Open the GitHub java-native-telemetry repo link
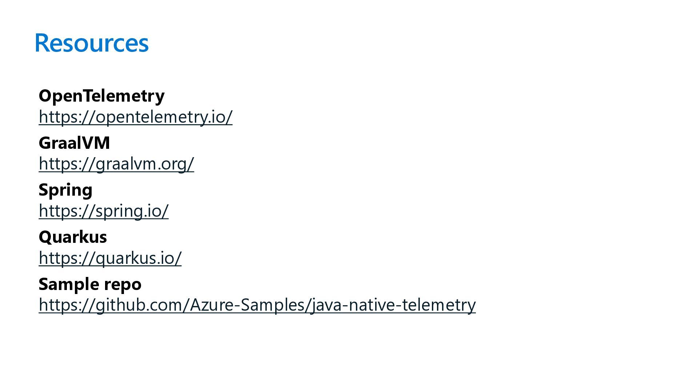Viewport: 698px width, 392px height. pos(257,305)
